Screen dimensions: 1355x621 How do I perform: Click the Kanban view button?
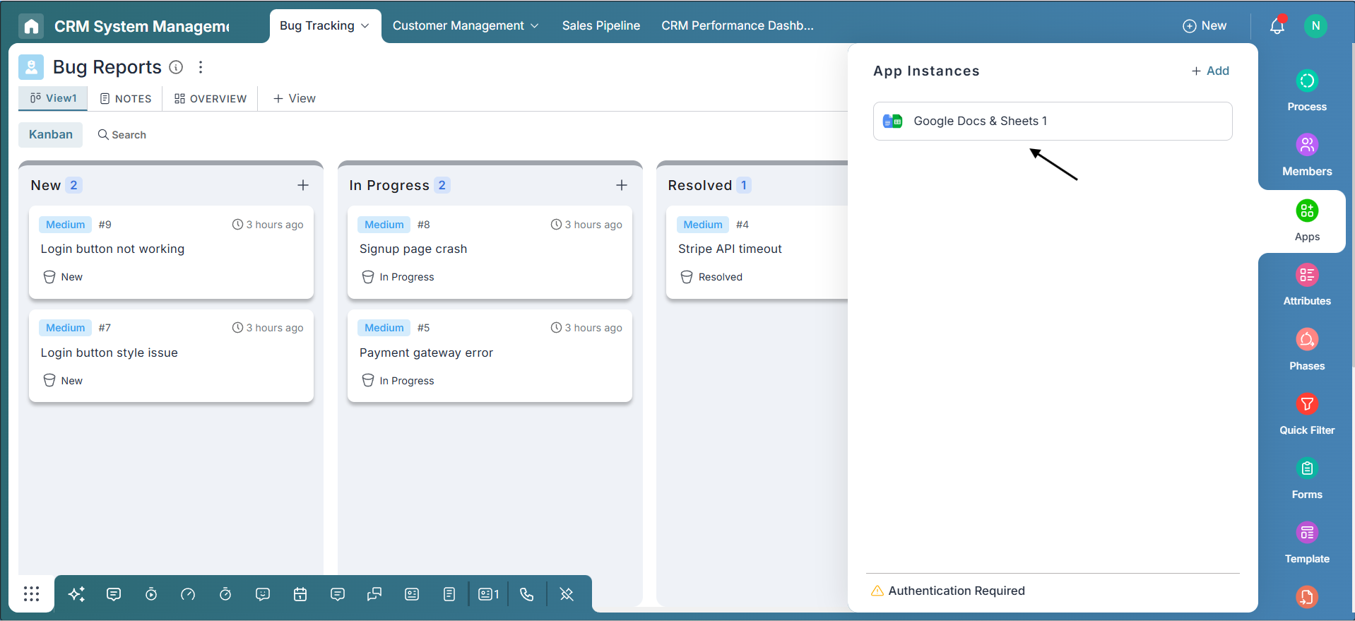[x=51, y=135]
